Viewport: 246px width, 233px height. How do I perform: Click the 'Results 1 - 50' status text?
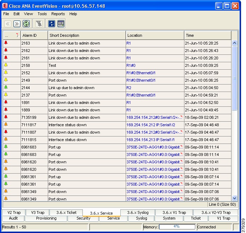pos(14,227)
